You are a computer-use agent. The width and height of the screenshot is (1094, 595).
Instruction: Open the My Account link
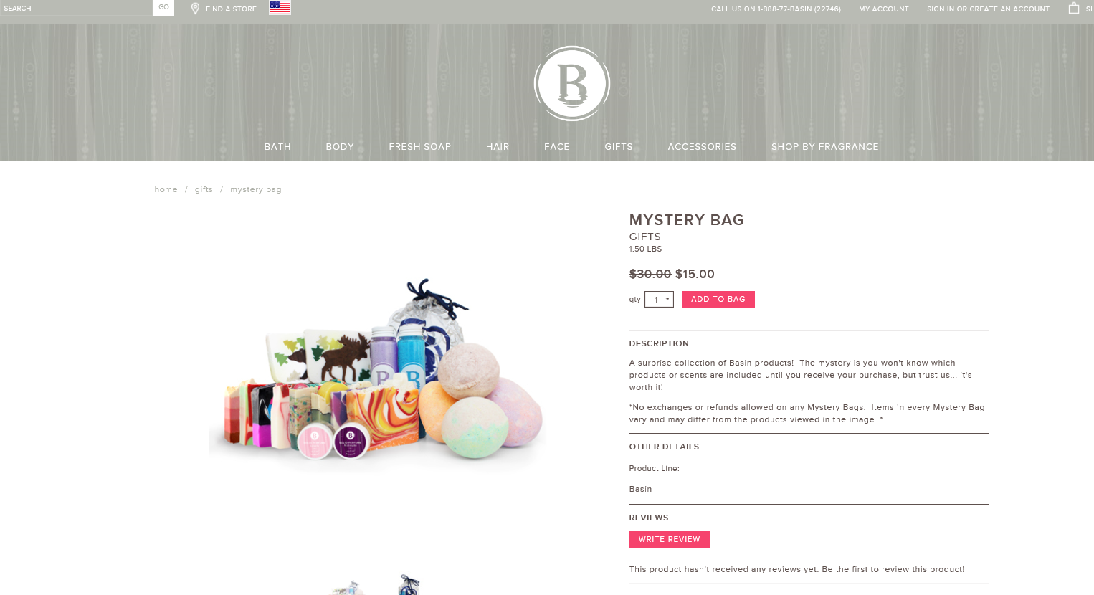tap(884, 9)
